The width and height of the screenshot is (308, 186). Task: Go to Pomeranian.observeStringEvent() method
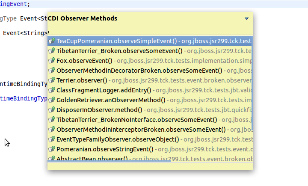tap(105, 149)
